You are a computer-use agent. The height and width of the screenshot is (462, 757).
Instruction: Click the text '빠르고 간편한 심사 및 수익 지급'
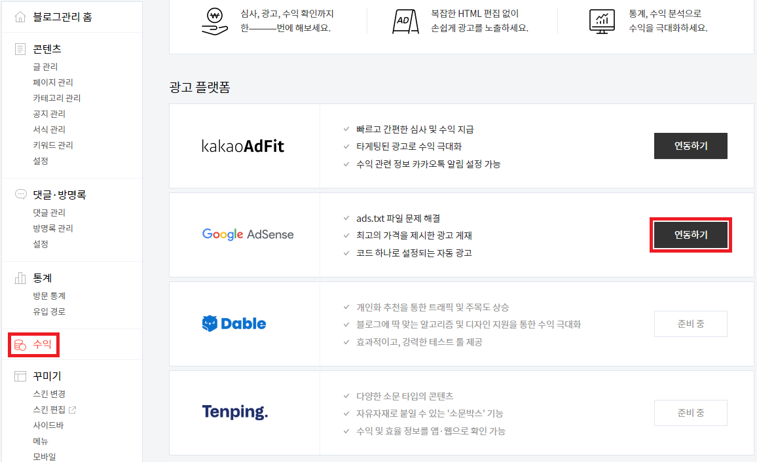pyautogui.click(x=415, y=130)
